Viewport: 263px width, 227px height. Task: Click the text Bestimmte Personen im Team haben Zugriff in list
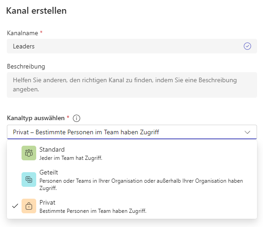pyautogui.click(x=93, y=211)
